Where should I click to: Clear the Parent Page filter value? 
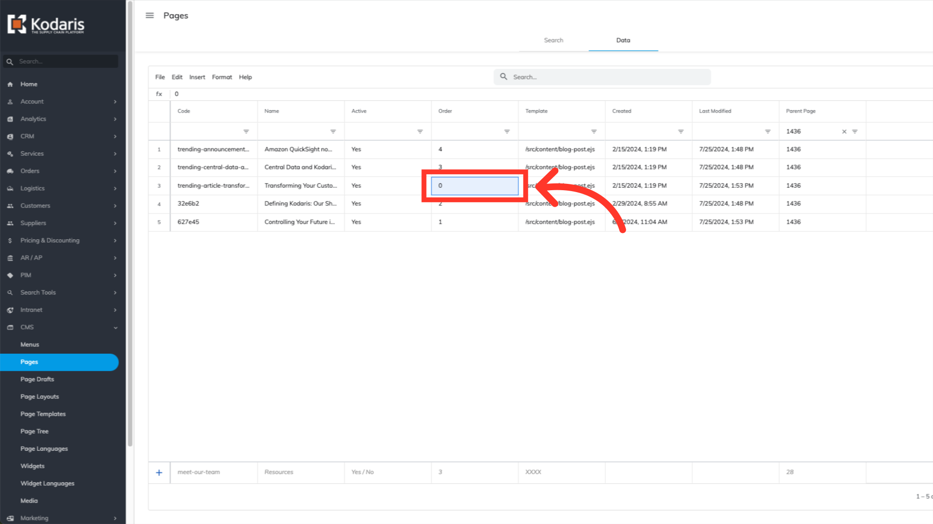pyautogui.click(x=844, y=131)
